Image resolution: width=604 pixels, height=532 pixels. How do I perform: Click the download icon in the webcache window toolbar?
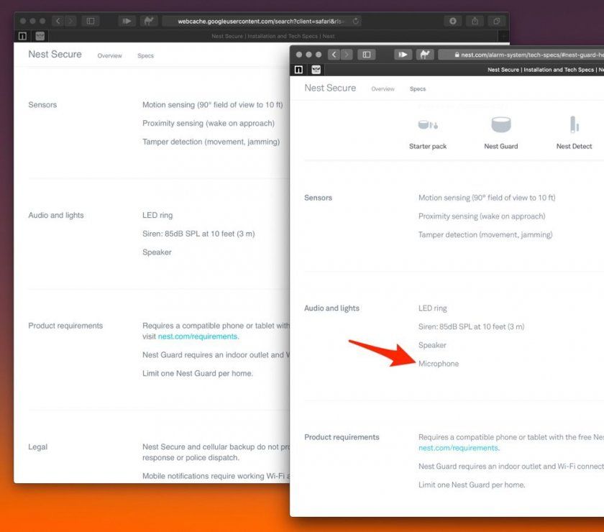click(452, 21)
